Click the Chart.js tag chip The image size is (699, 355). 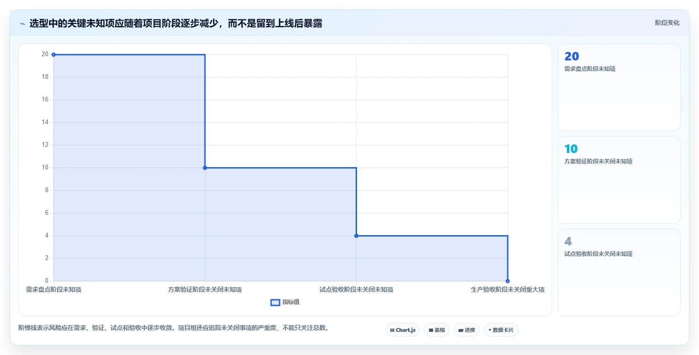(x=402, y=330)
